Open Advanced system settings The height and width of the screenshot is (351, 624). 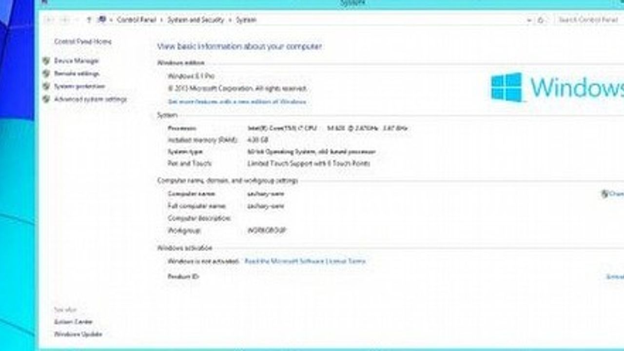tap(90, 99)
